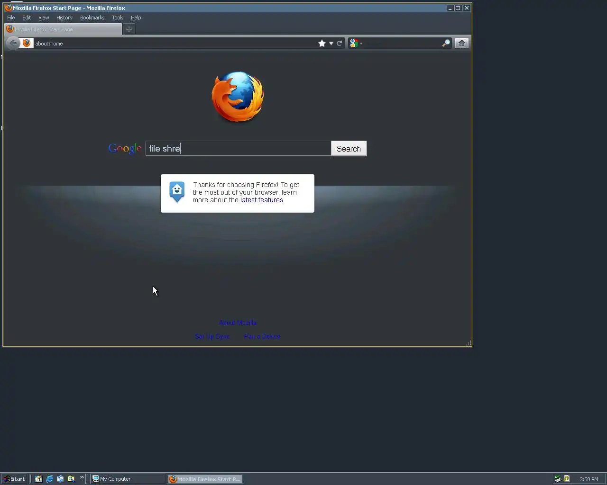
Task: Maximize the Firefox window
Action: (x=458, y=8)
